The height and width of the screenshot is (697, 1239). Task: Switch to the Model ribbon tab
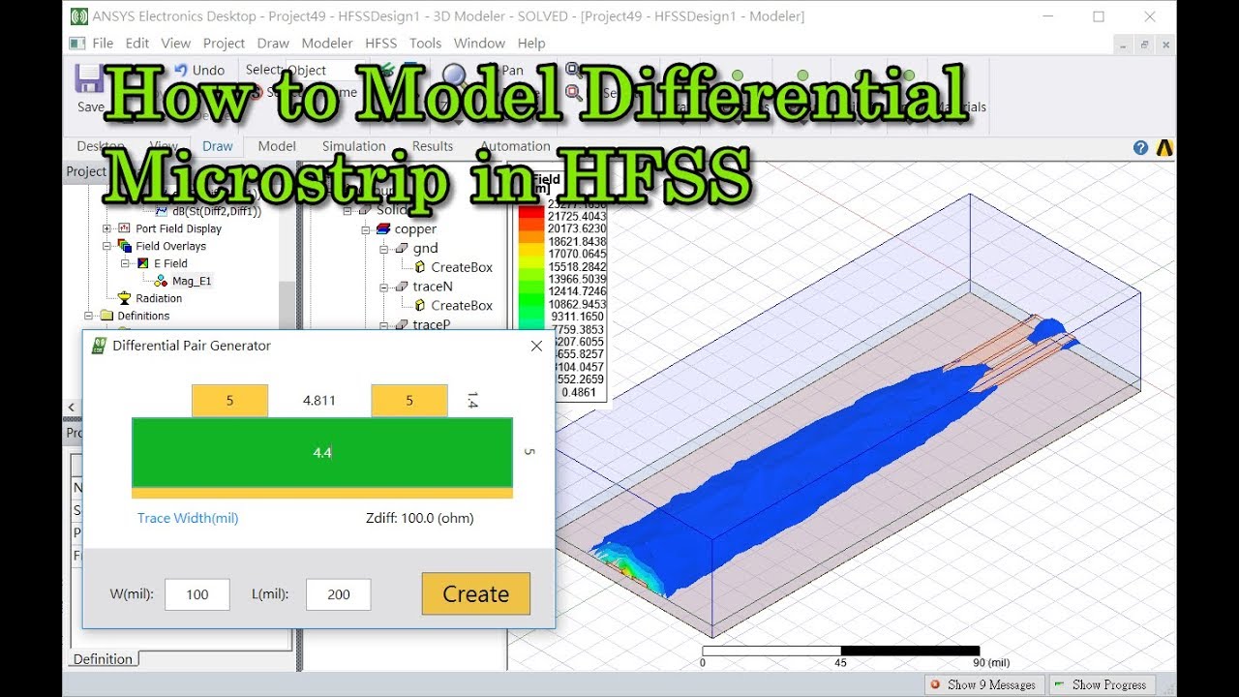277,146
